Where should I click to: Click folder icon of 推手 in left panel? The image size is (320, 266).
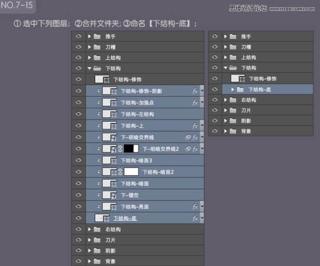97,36
